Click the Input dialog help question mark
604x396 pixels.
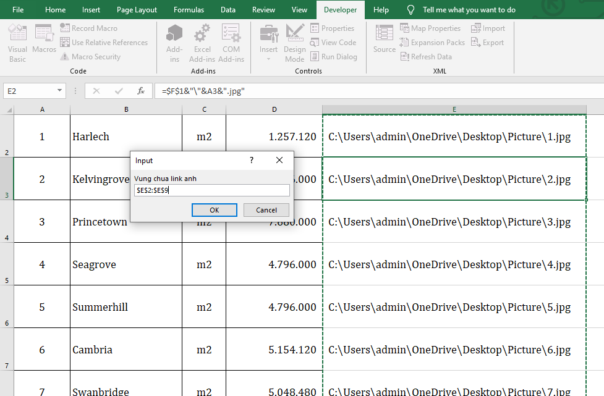[x=251, y=160]
